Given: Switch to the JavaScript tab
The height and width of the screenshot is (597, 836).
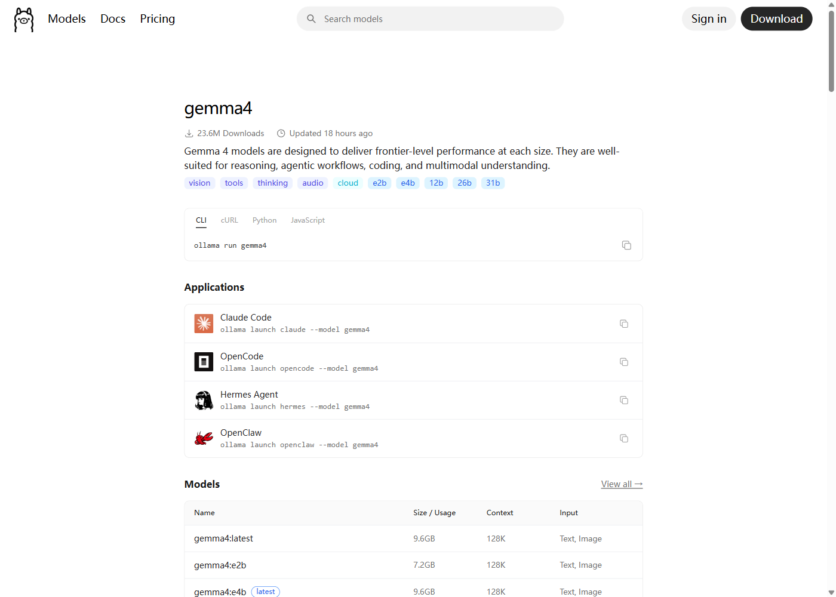Looking at the screenshot, I should [308, 220].
